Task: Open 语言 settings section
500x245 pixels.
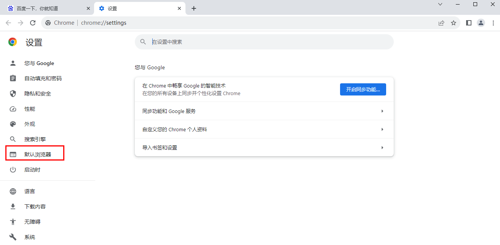Action: [30, 191]
